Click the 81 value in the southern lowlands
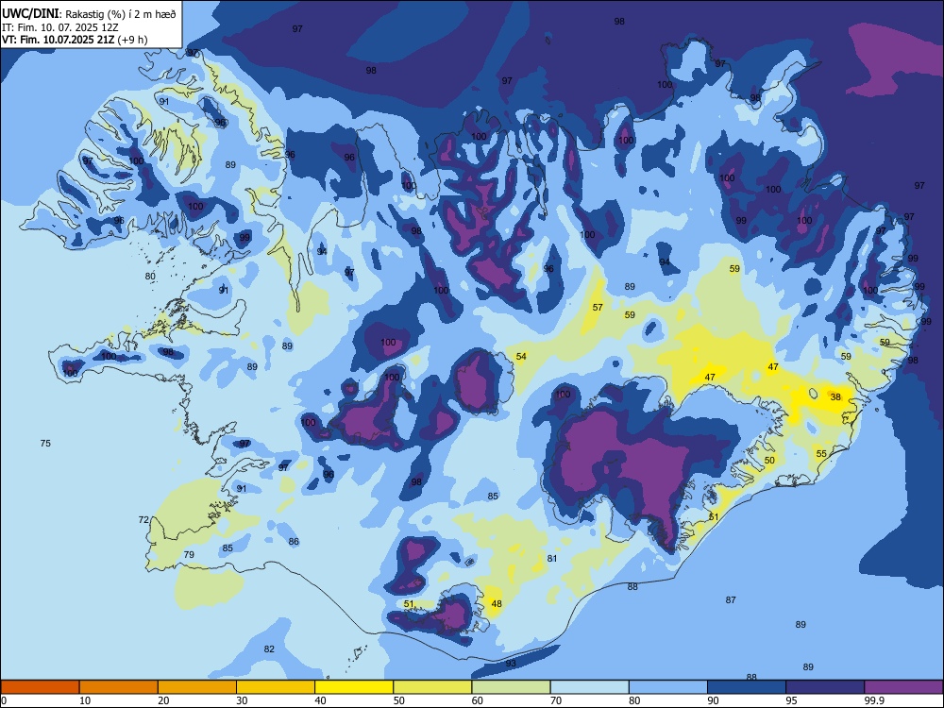 552,559
